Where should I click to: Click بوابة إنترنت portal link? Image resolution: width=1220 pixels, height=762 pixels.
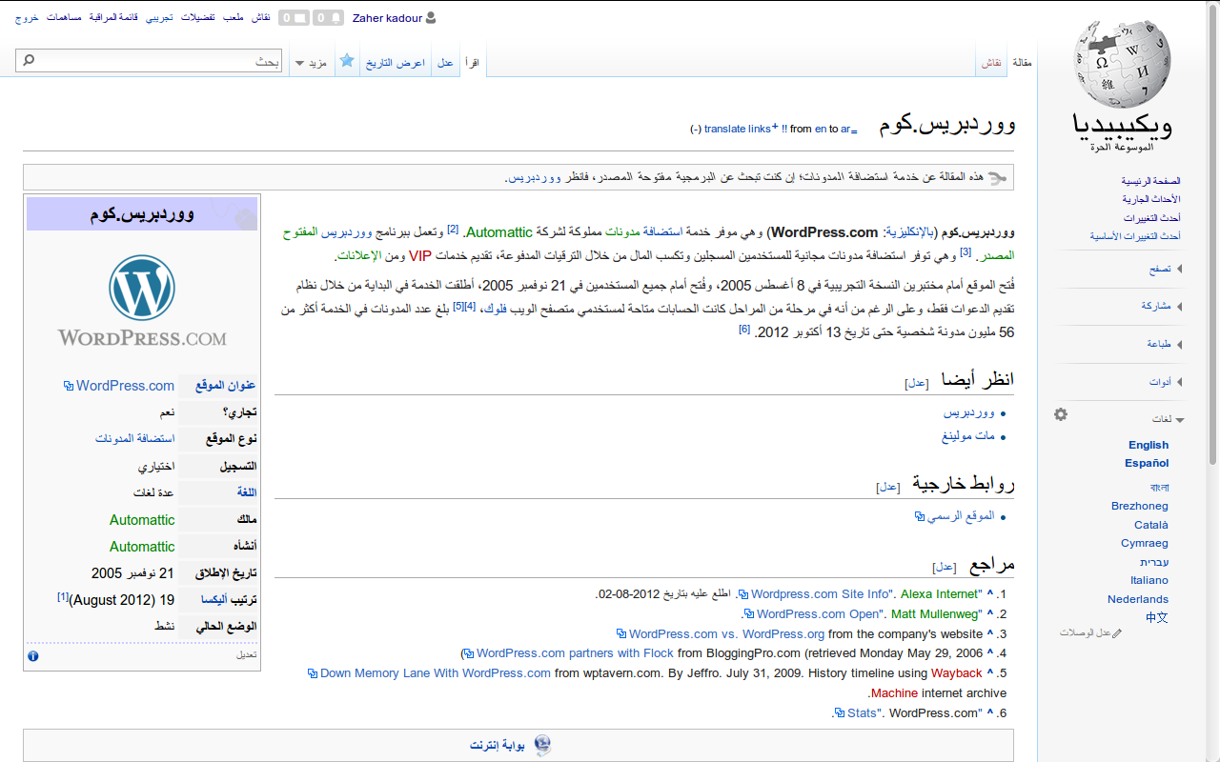498,746
